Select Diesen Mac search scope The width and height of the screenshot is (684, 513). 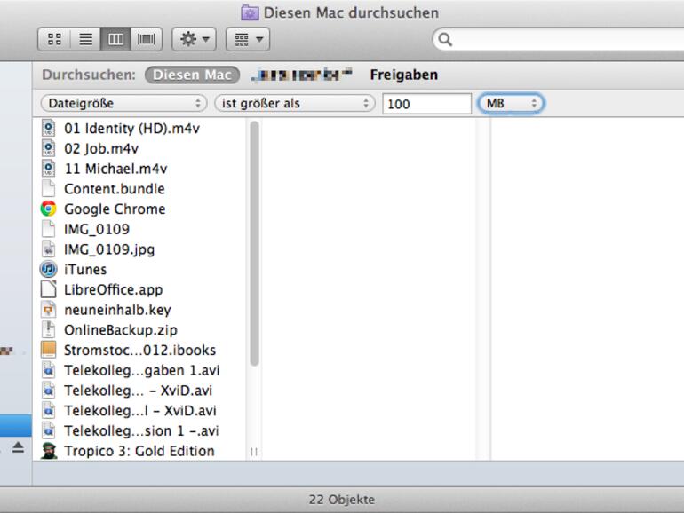point(193,75)
